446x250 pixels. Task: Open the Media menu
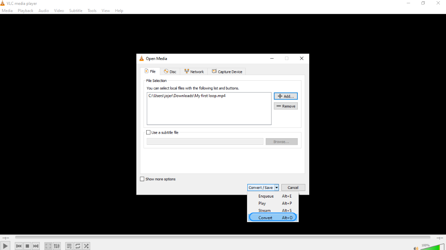[7, 11]
